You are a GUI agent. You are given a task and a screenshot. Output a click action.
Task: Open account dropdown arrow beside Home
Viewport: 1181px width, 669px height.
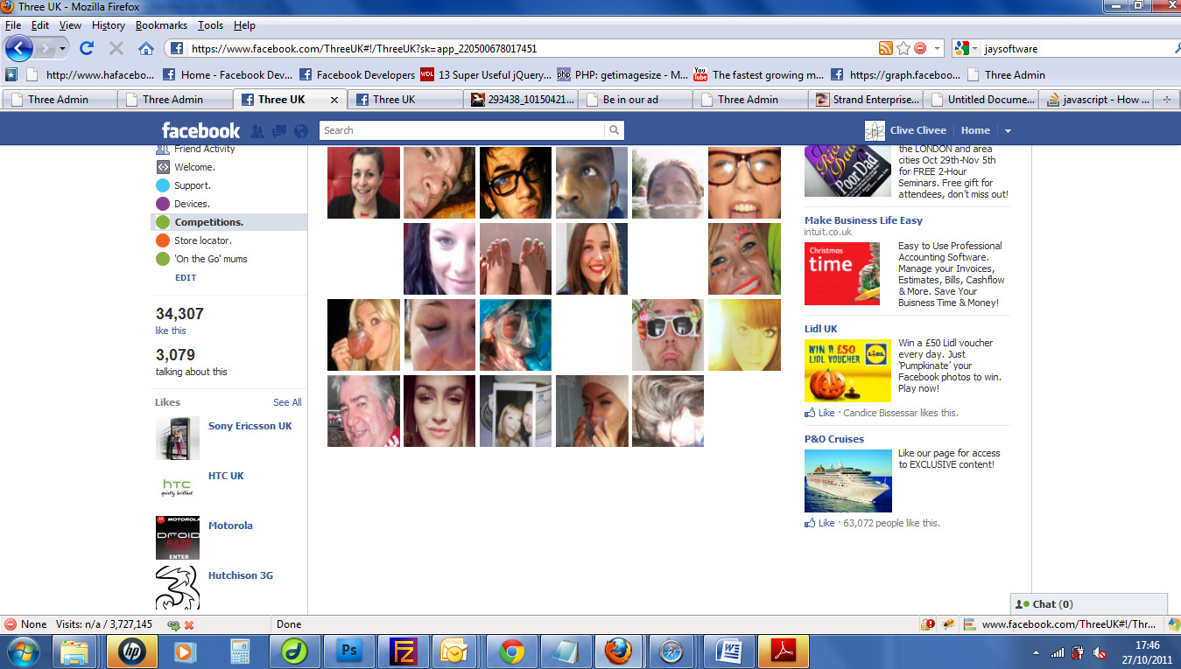[1008, 131]
